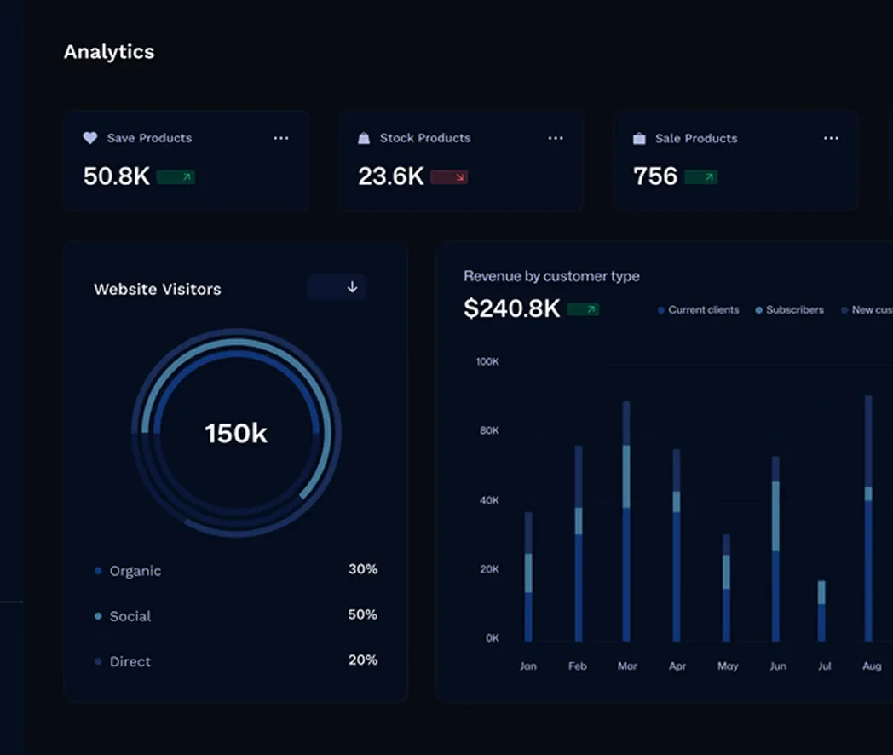The height and width of the screenshot is (755, 893).
Task: Click the Feb revenue bar
Action: 579,543
